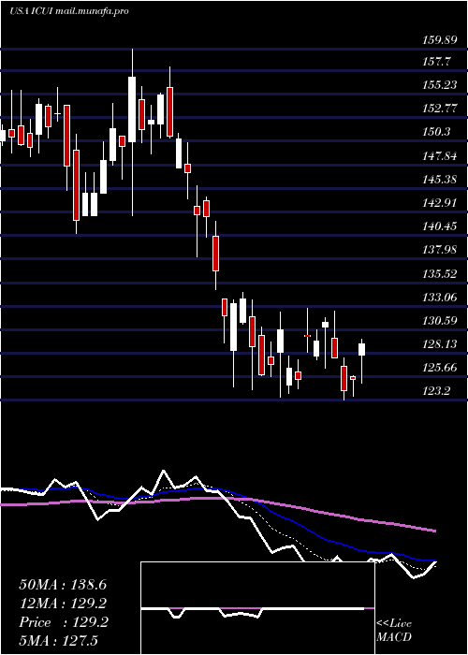Screen dimensions: 468x655
Task: Click the 128.13 price label
Action: pyautogui.click(x=441, y=344)
